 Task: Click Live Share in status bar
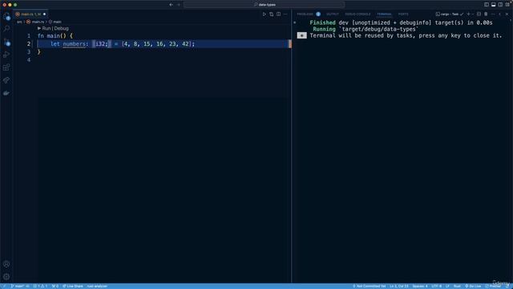73,286
